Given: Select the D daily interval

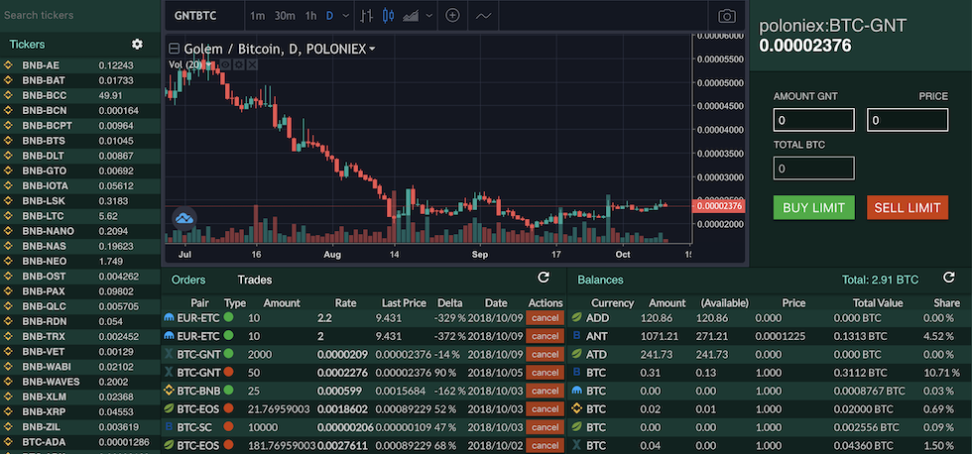Looking at the screenshot, I should point(329,16).
